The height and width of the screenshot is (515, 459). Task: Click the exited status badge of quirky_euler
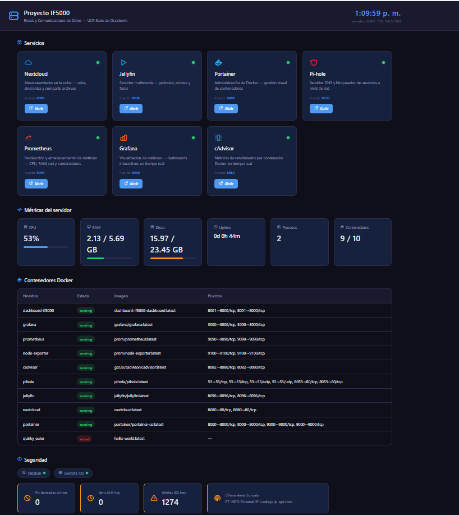[84, 439]
